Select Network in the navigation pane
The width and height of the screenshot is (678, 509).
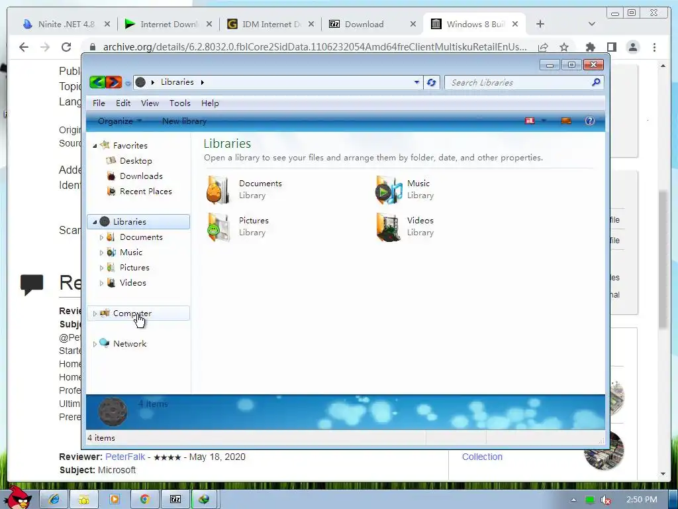coord(130,343)
